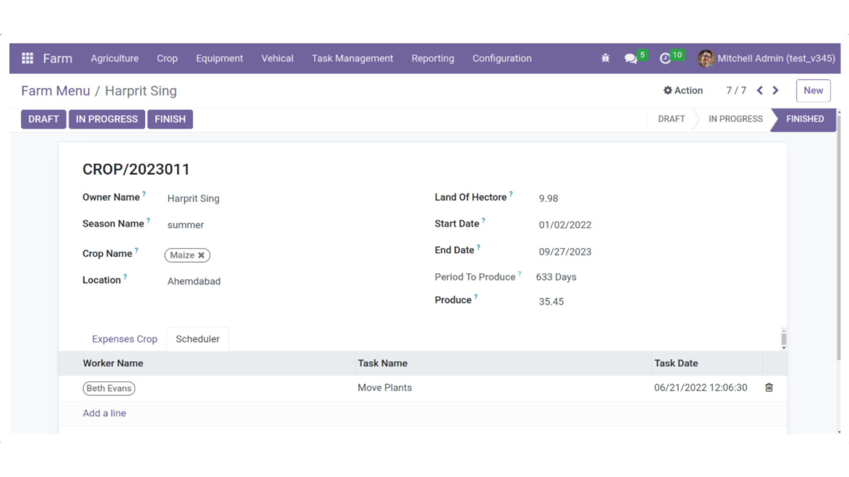Select the Finished status stage
This screenshot has width=849, height=477.
(x=804, y=119)
